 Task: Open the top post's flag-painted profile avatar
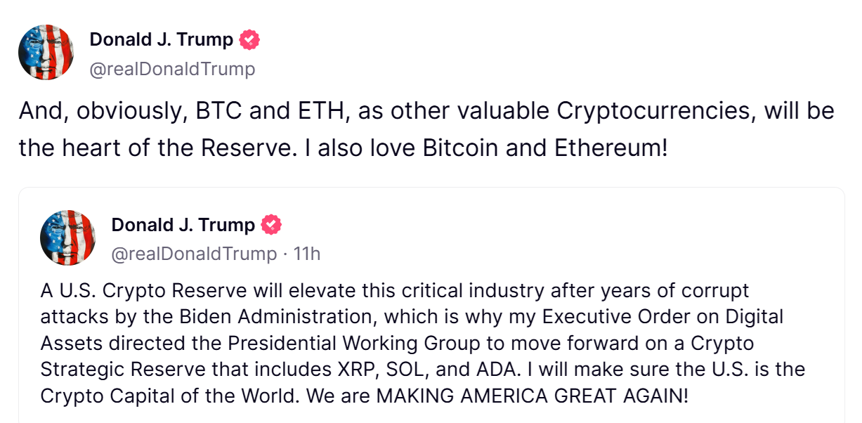click(x=46, y=53)
